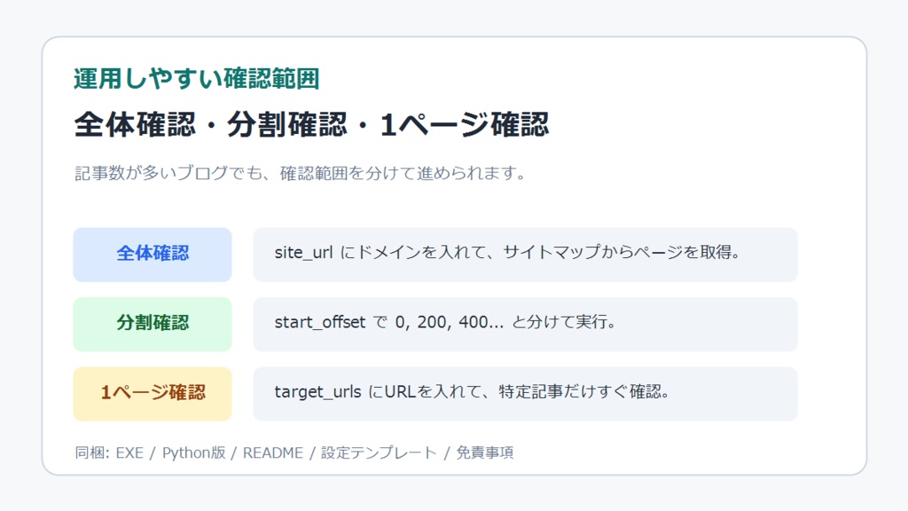Click the yellow 1ページ確認 label

pos(153,393)
